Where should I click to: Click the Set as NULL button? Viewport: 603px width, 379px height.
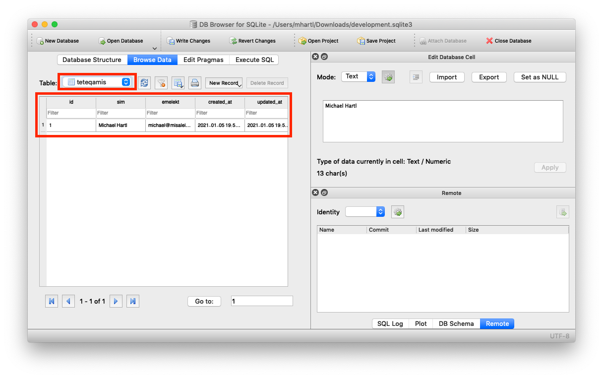coord(540,77)
